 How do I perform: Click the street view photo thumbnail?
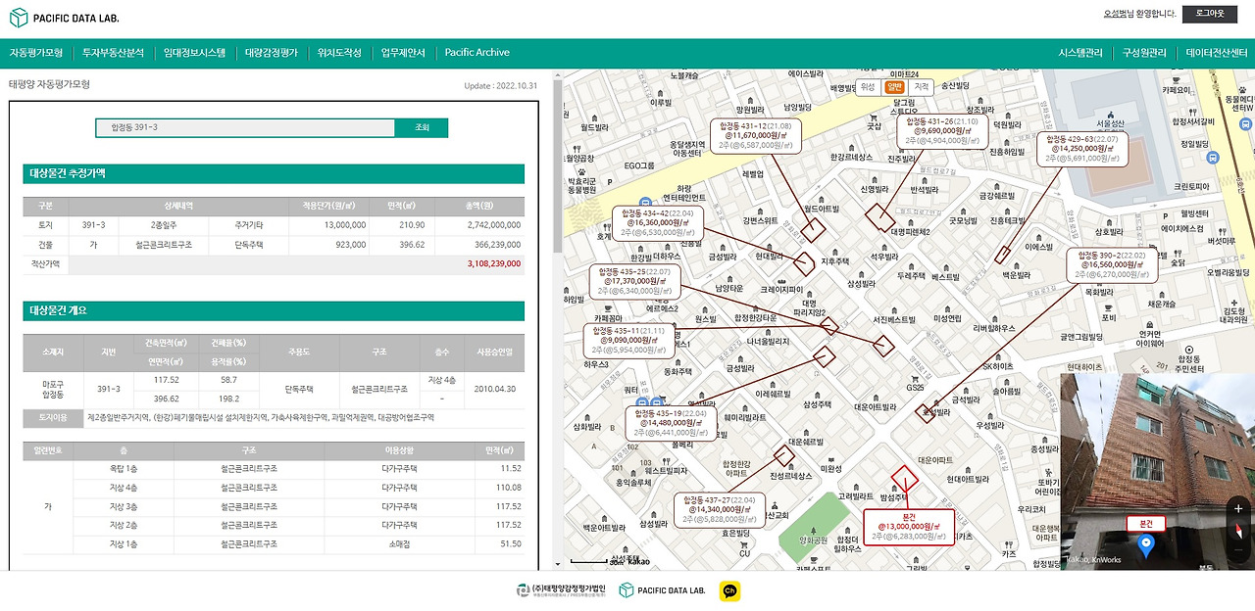pyautogui.click(x=1158, y=471)
